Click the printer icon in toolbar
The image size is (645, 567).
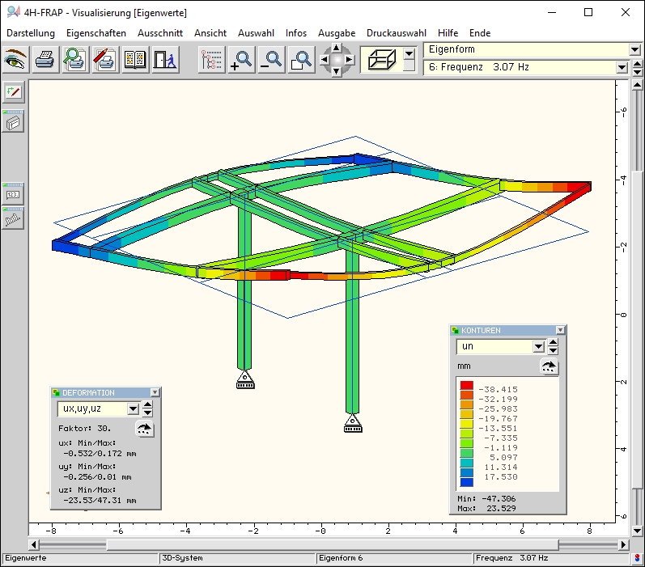click(45, 59)
